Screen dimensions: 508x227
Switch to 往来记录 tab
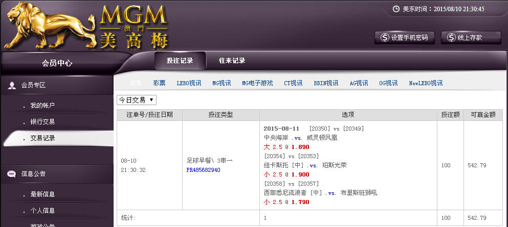(x=232, y=61)
